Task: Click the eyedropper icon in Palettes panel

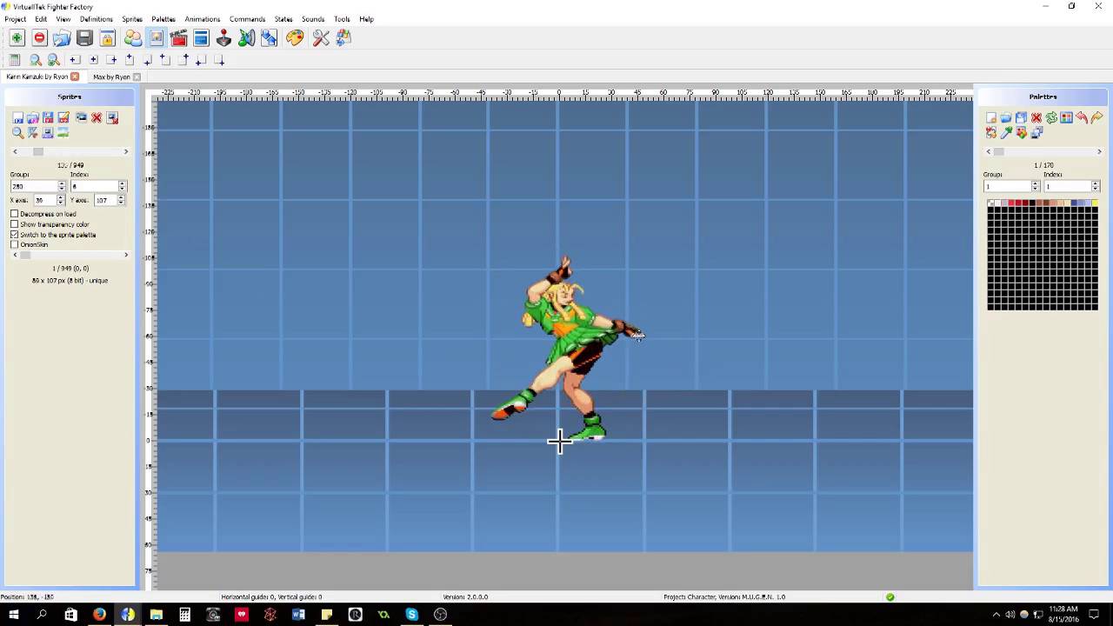Action: click(x=1006, y=132)
